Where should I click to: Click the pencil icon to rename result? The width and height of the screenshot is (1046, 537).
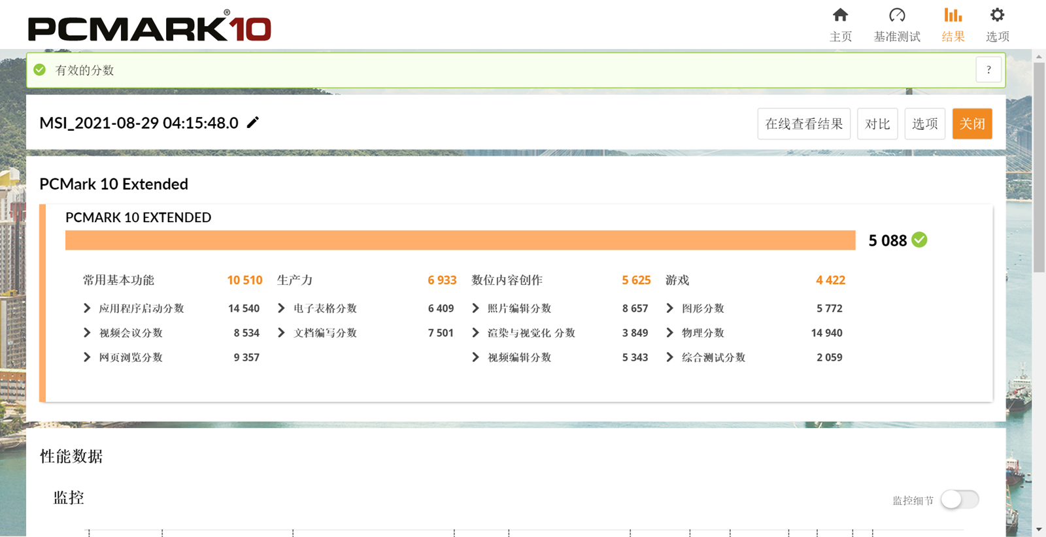pos(253,122)
